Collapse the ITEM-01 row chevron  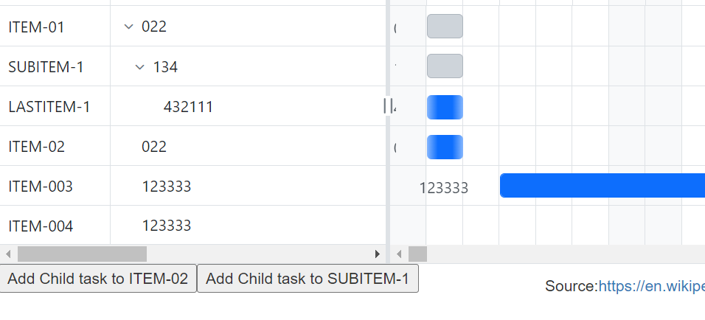click(129, 27)
